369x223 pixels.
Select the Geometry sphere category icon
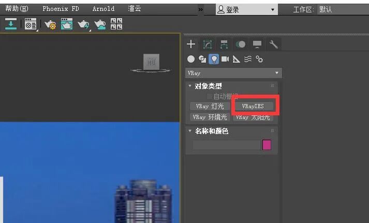[x=191, y=59]
